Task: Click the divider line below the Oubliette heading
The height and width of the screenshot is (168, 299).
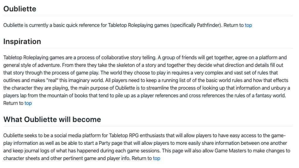Action: (x=148, y=16)
